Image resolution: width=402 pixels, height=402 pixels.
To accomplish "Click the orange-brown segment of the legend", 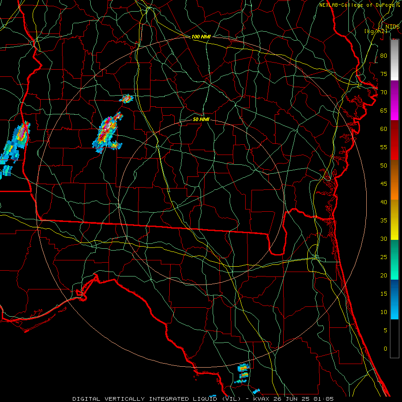I will (394, 180).
